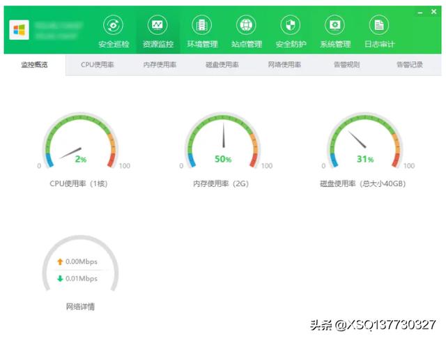Click the 内存使用率（2G）label
The image size is (446, 341).
click(x=221, y=183)
